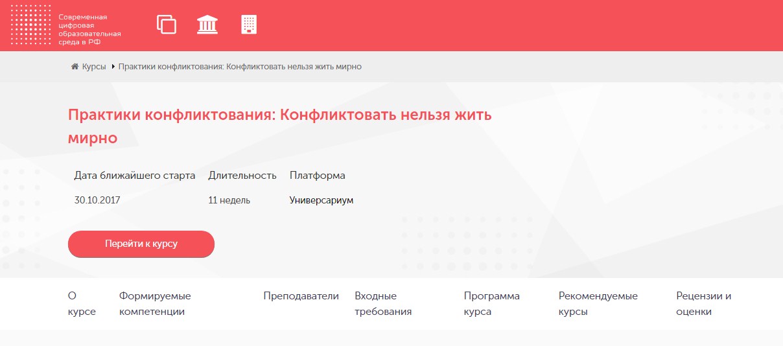The width and height of the screenshot is (783, 346).
Task: Jump to "Входные требования" section
Action: tap(383, 304)
